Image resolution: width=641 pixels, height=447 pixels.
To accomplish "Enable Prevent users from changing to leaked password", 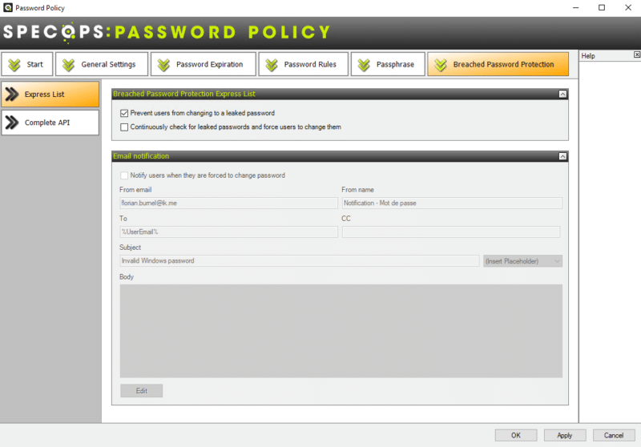I will [x=124, y=113].
